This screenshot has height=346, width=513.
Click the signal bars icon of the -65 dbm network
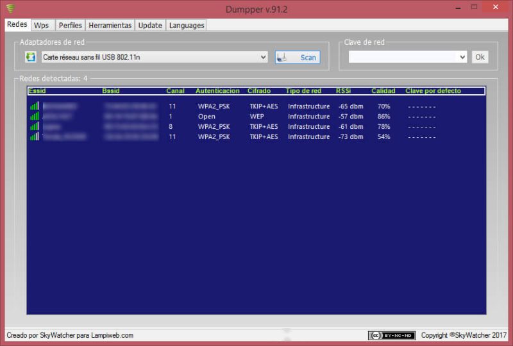35,106
